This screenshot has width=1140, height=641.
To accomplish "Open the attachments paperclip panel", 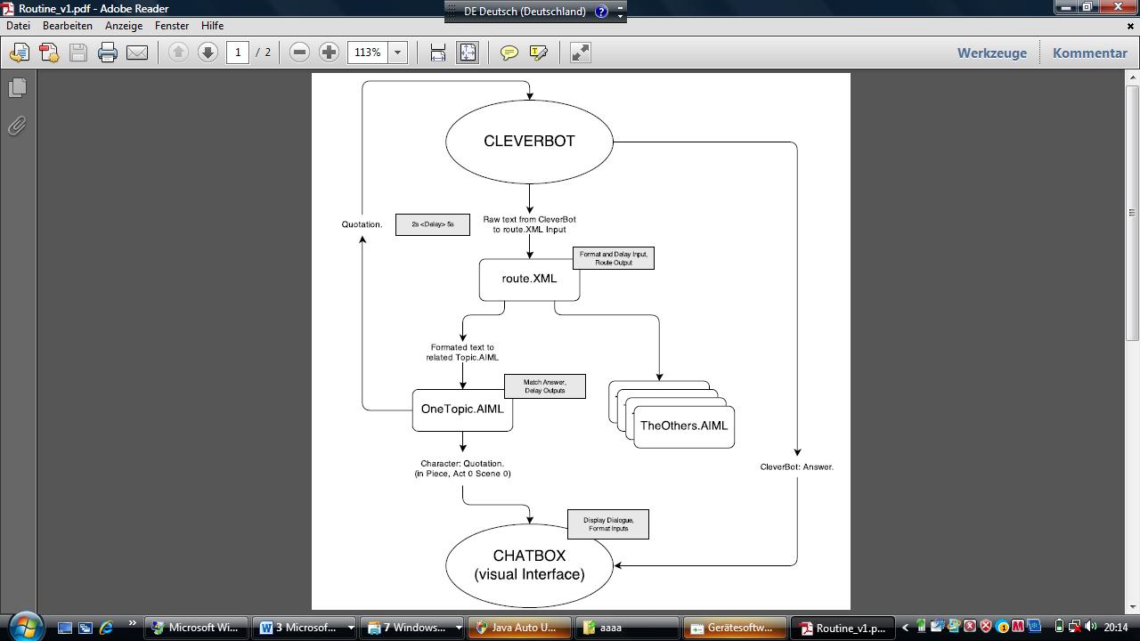I will pyautogui.click(x=17, y=126).
